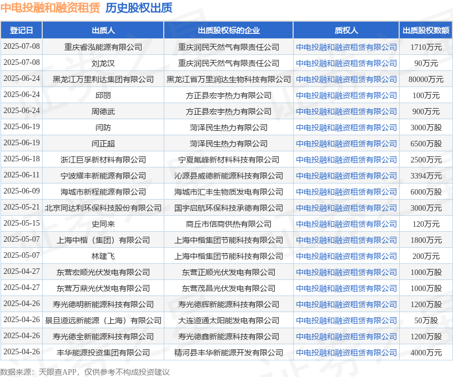Open pledgee link in 邱丽 row
This screenshot has height=377, width=453.
click(346, 95)
